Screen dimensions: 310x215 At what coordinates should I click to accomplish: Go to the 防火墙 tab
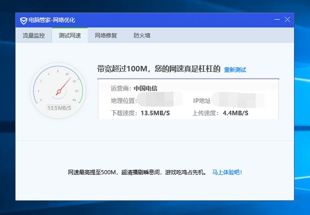click(142, 36)
